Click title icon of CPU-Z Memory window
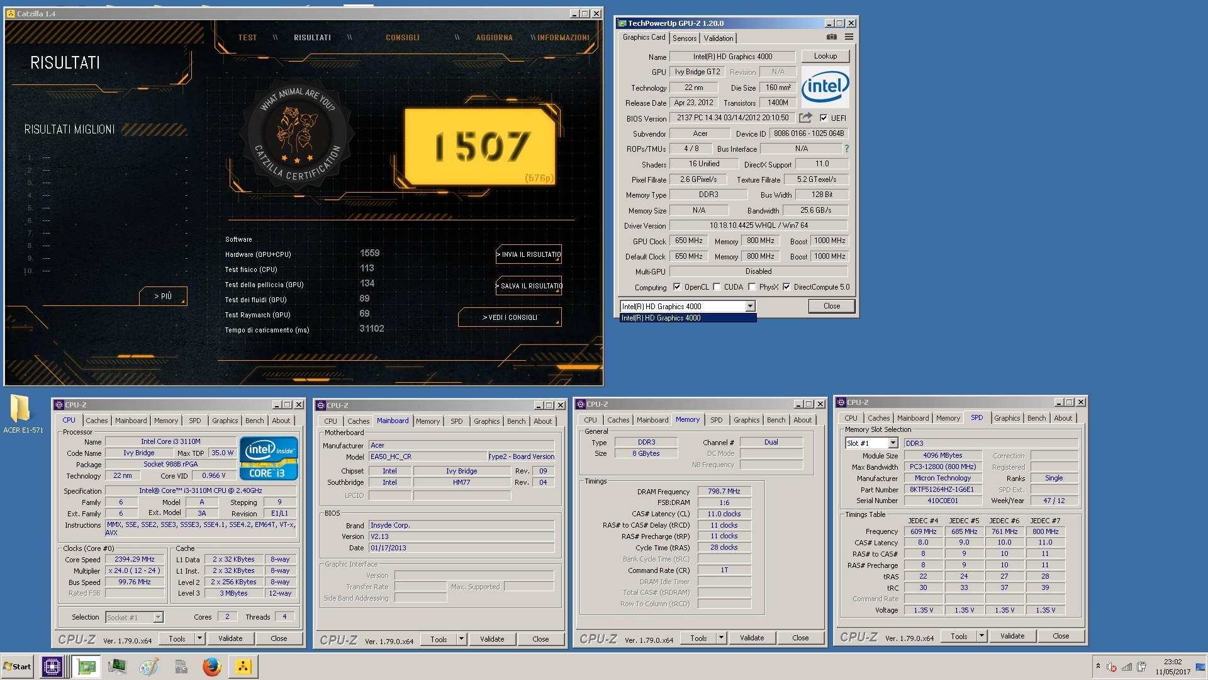Screen dimensions: 1208x680 click(x=581, y=404)
